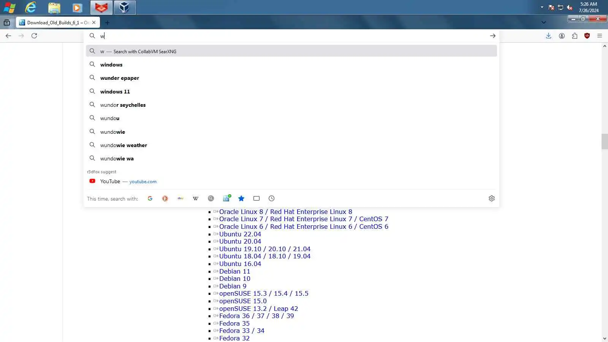Go back one page
The width and height of the screenshot is (608, 342).
tap(8, 36)
